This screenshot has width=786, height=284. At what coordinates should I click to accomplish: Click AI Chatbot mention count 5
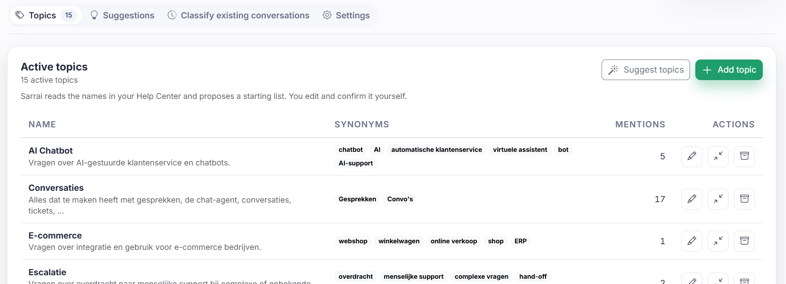pos(662,156)
